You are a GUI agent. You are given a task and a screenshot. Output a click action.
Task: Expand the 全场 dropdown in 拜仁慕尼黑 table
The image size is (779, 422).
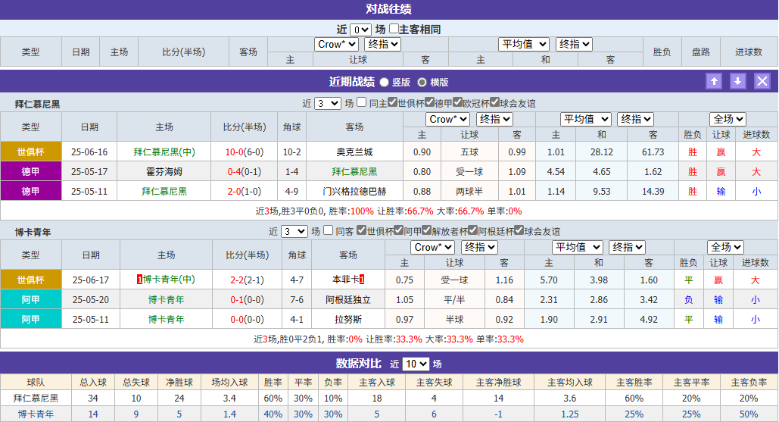[728, 119]
